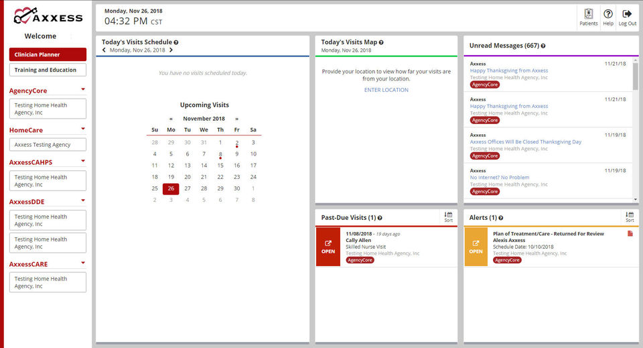Click the Unread Messages scrollbar thumb

tap(635, 76)
